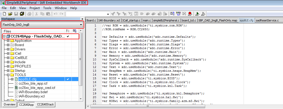Switch to the simpleBLEPeripheral.c tab
283x109 pixels.
coord(167,20)
